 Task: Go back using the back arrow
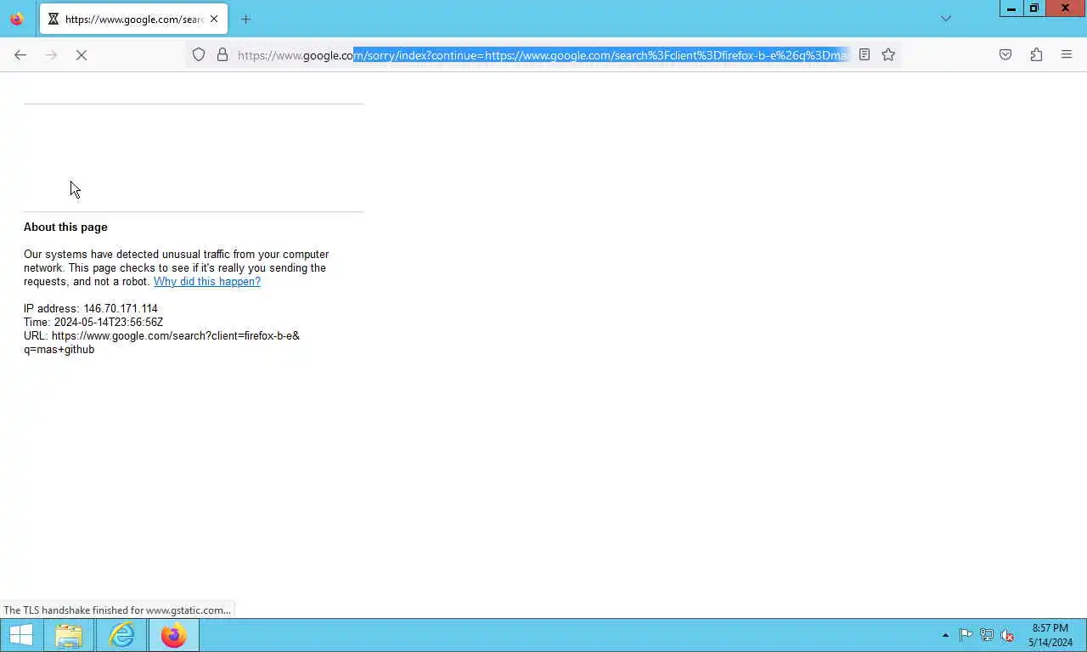20,55
